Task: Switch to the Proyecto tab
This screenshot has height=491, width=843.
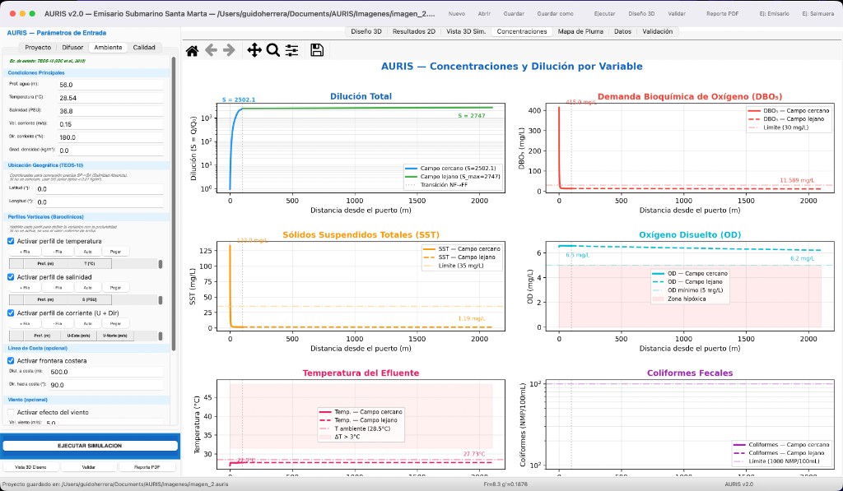Action: pyautogui.click(x=38, y=47)
